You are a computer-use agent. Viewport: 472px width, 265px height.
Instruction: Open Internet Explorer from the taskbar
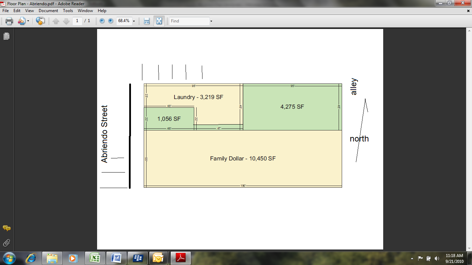(x=31, y=258)
